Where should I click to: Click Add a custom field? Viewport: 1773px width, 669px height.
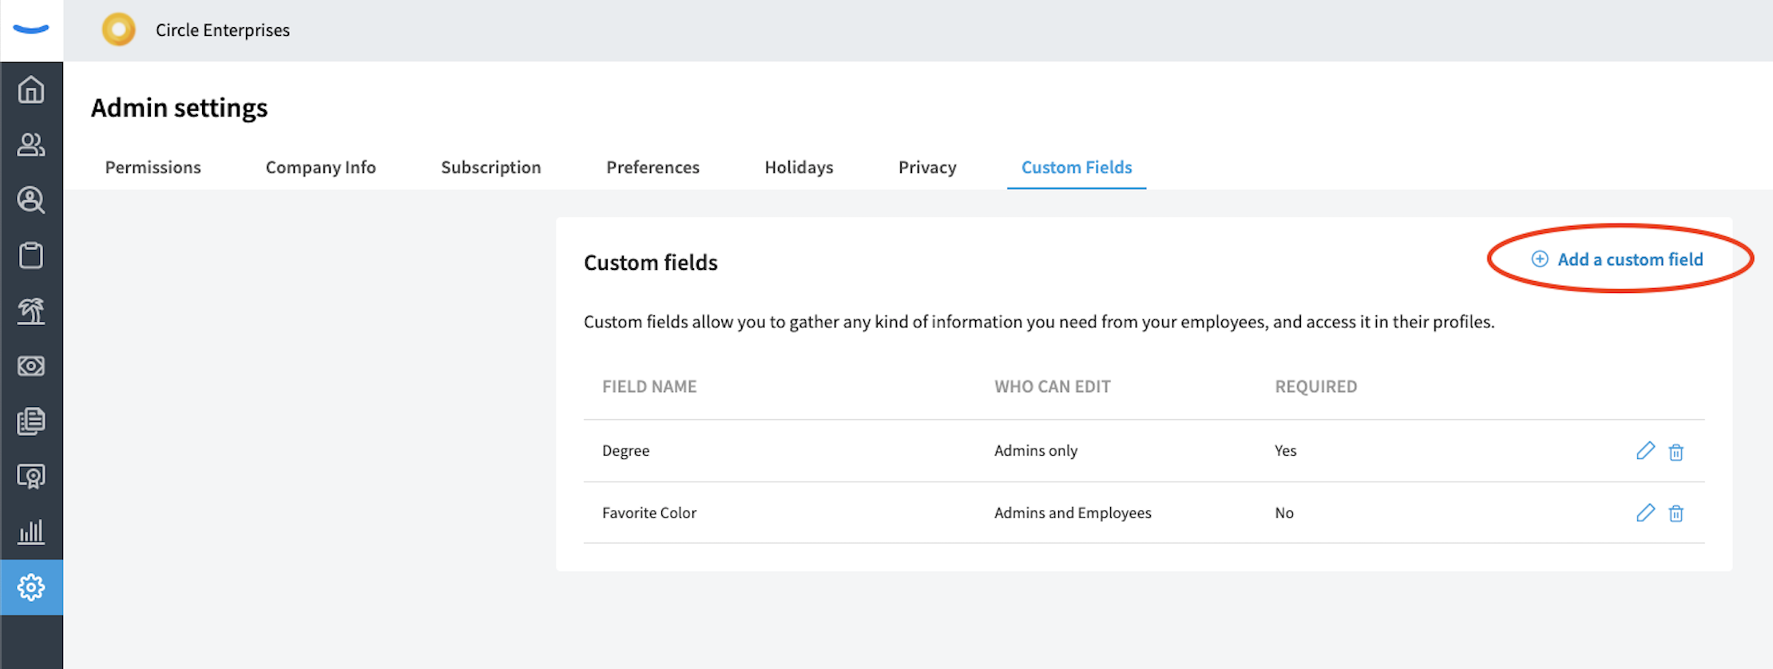coord(1617,259)
